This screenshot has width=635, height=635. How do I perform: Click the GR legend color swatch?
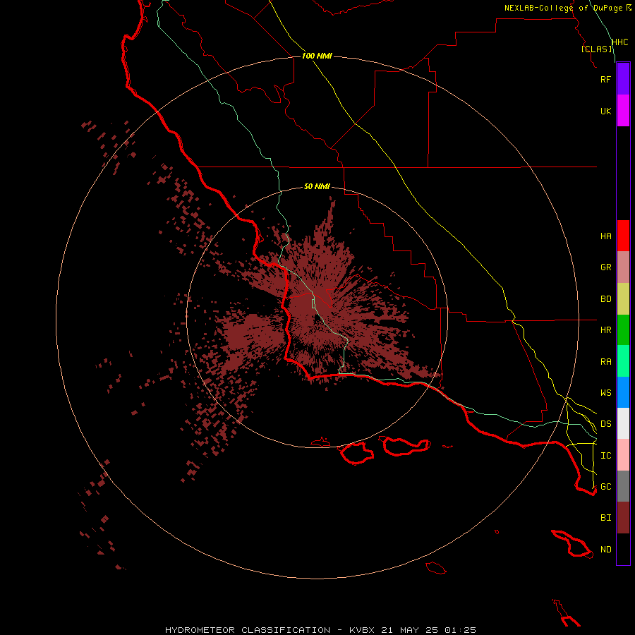tap(623, 267)
